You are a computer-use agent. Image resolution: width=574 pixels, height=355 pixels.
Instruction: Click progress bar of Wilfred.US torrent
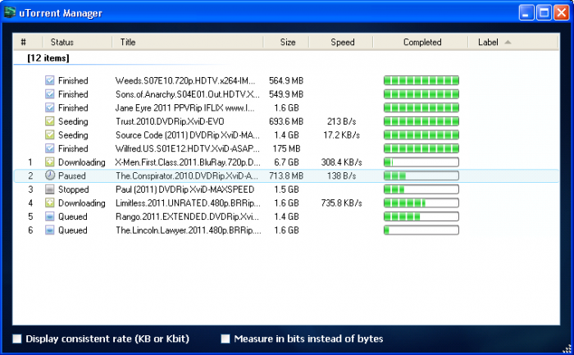(421, 148)
